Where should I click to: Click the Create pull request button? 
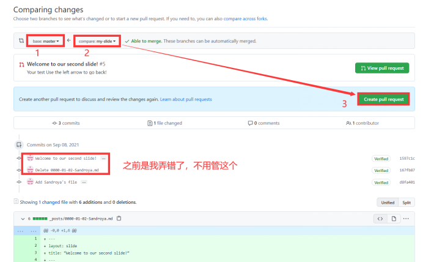(x=383, y=99)
